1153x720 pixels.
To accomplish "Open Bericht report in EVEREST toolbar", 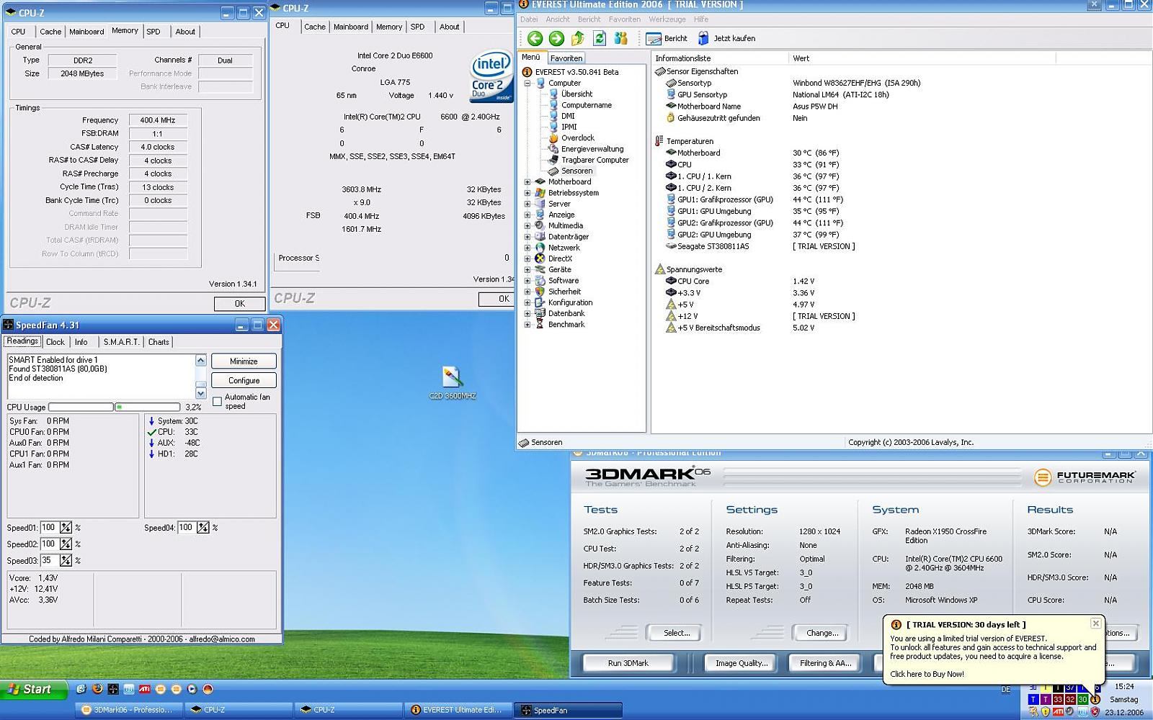I will [667, 39].
